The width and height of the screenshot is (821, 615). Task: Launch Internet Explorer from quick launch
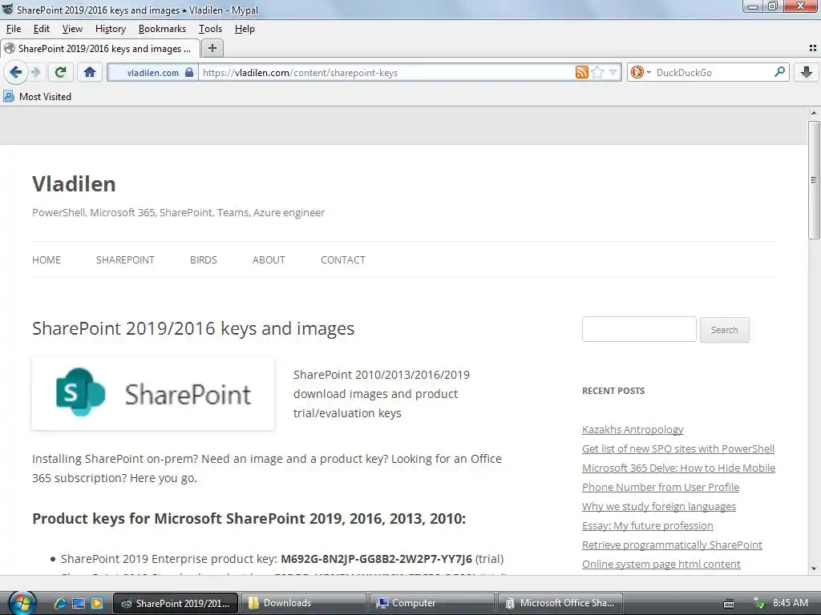click(60, 603)
